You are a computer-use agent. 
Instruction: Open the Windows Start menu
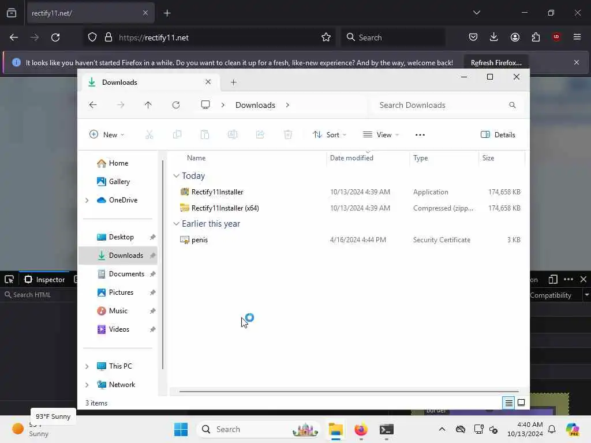click(x=181, y=429)
